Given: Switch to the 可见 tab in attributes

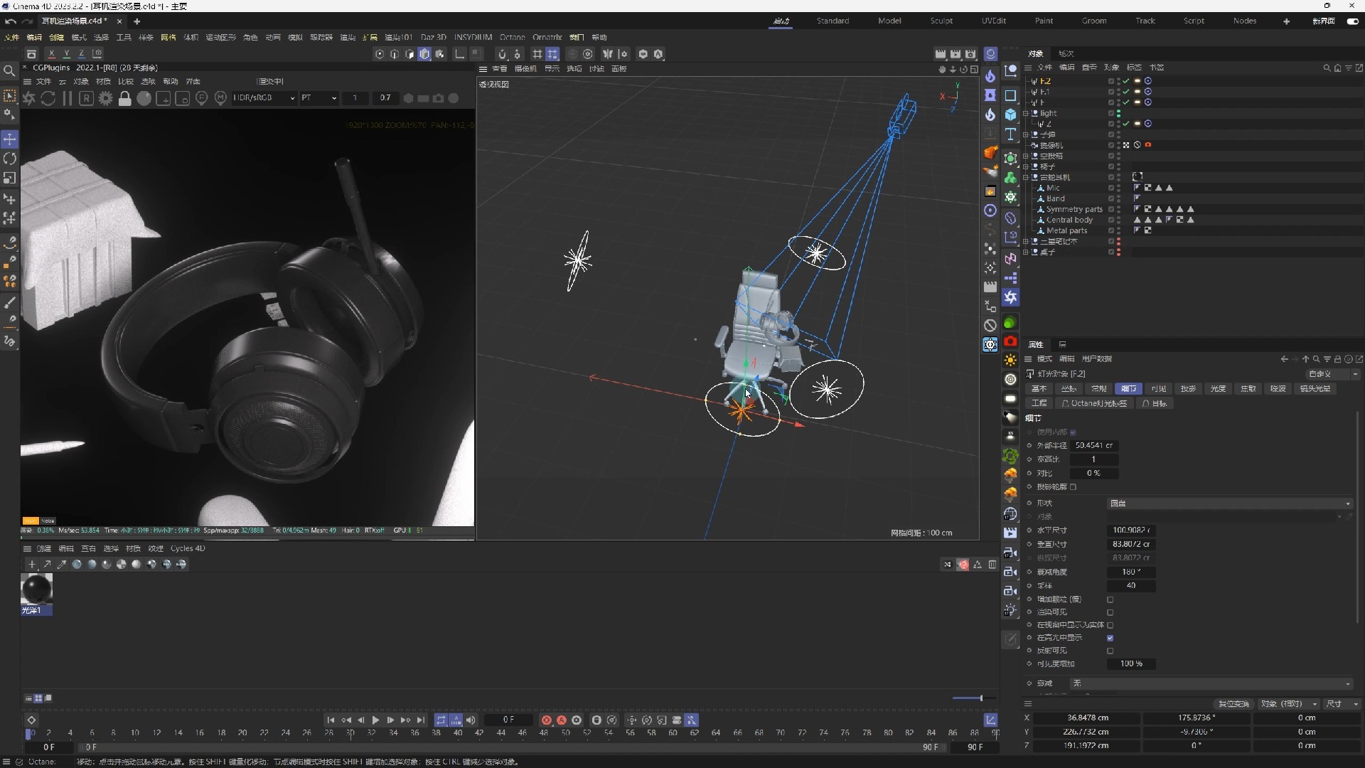Looking at the screenshot, I should click(1158, 389).
